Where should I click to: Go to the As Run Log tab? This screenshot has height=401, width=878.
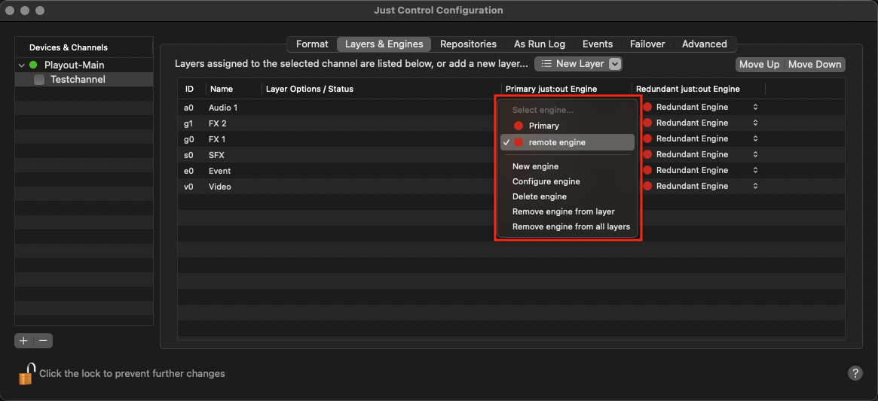(x=539, y=44)
